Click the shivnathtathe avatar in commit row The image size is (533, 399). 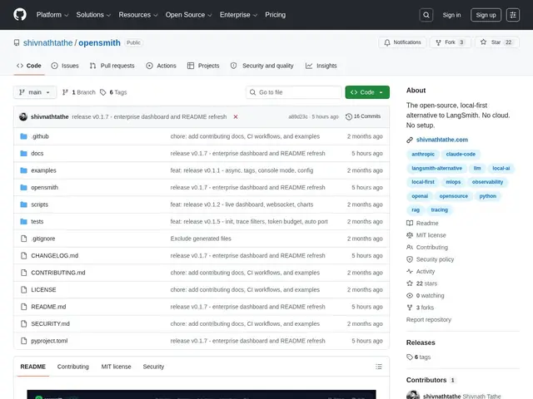(23, 116)
